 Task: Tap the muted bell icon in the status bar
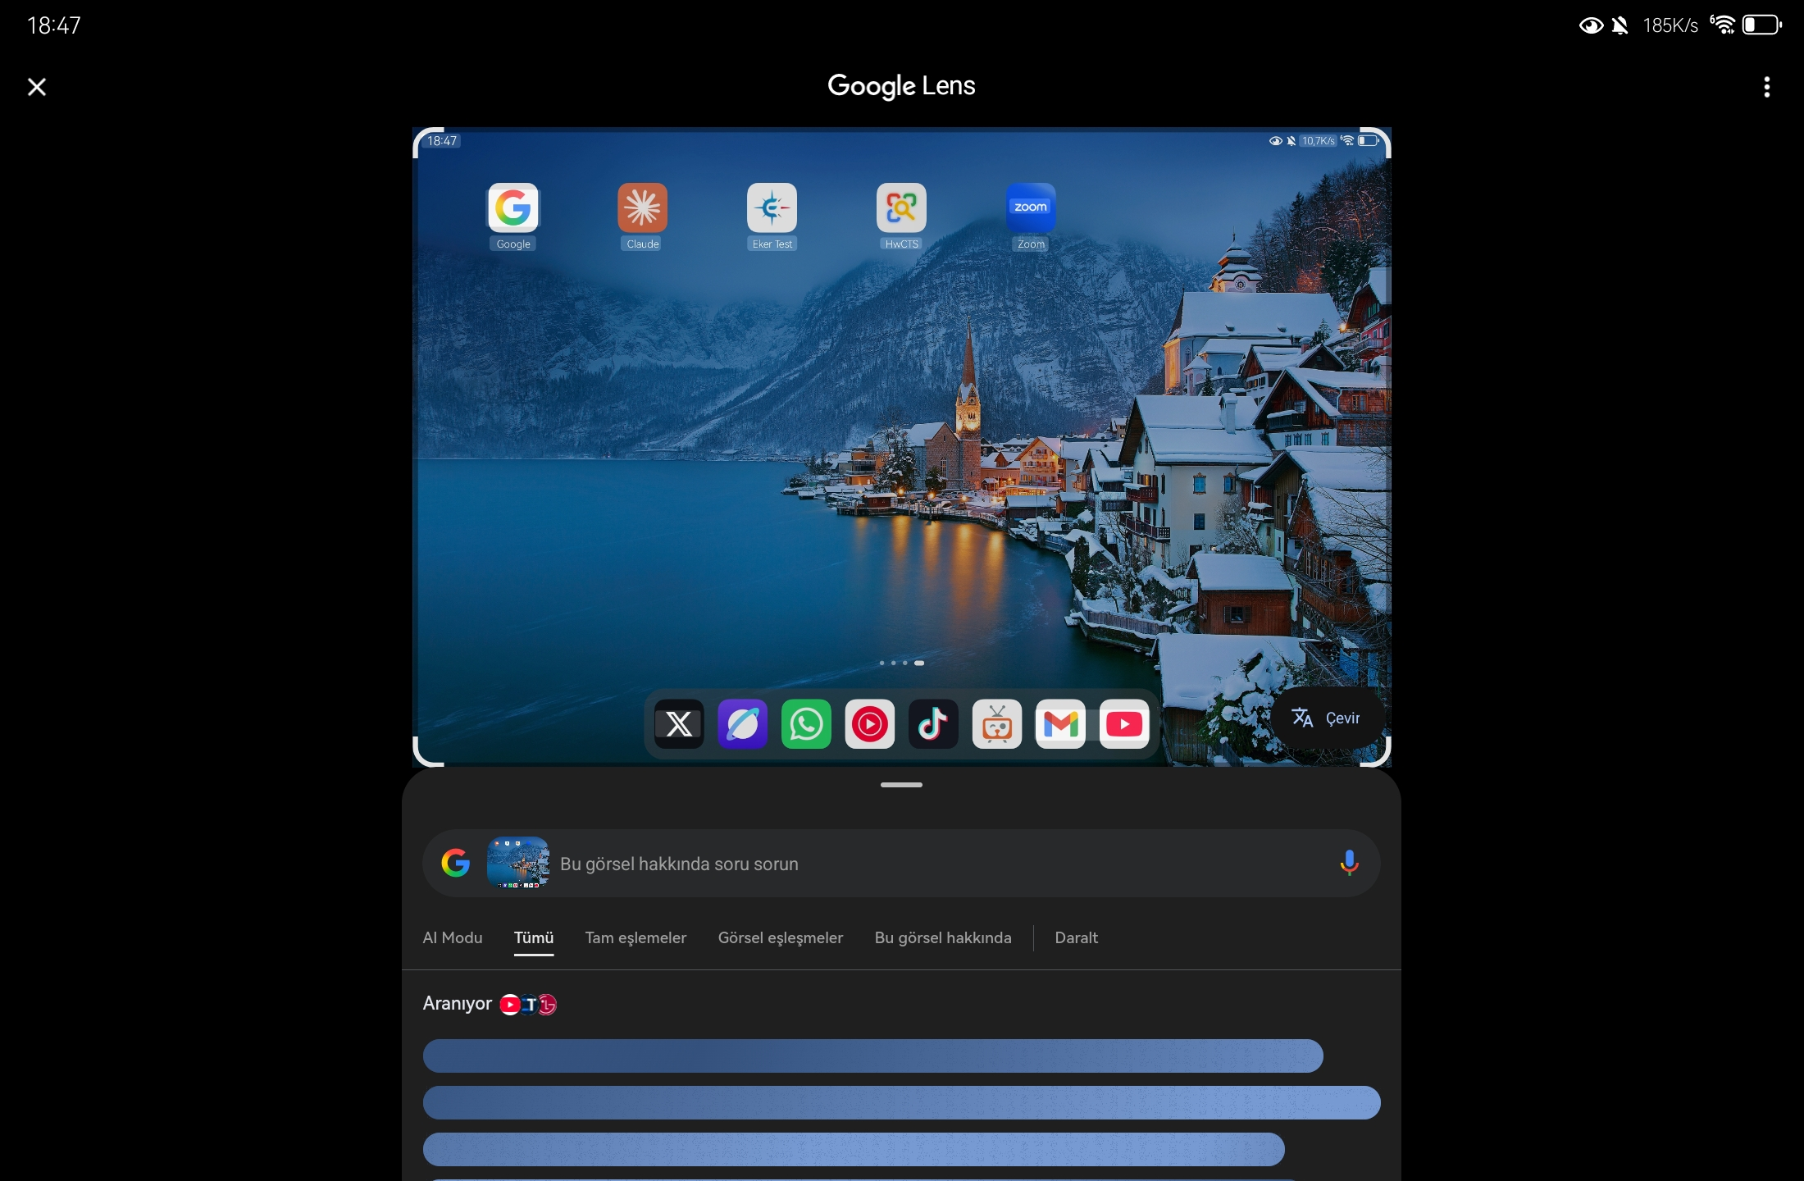click(1619, 25)
